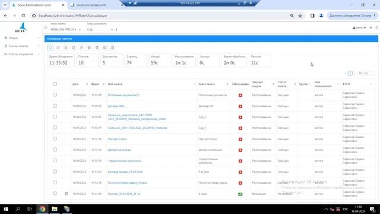
Task: Check the box for Договор full(1) row
Action: point(55,106)
